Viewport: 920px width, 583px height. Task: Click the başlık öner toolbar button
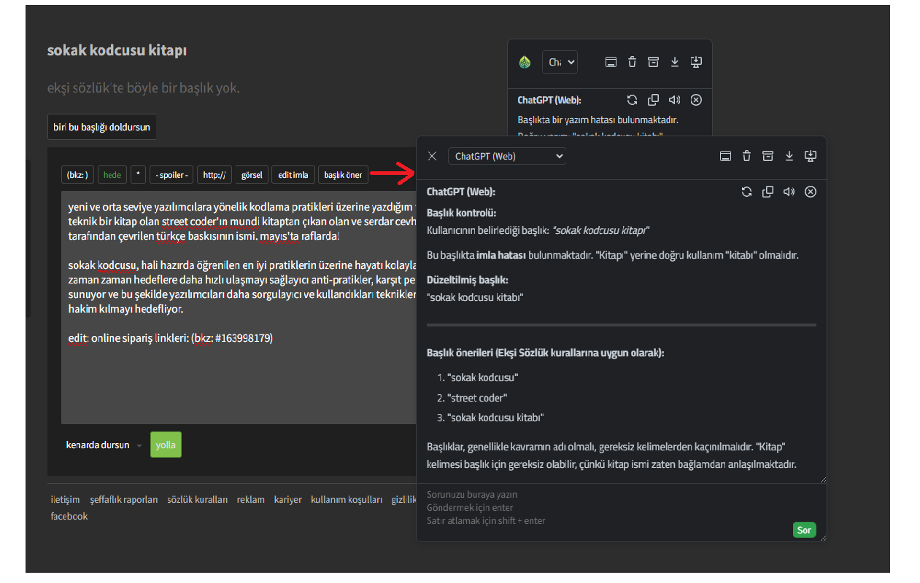pyautogui.click(x=343, y=175)
